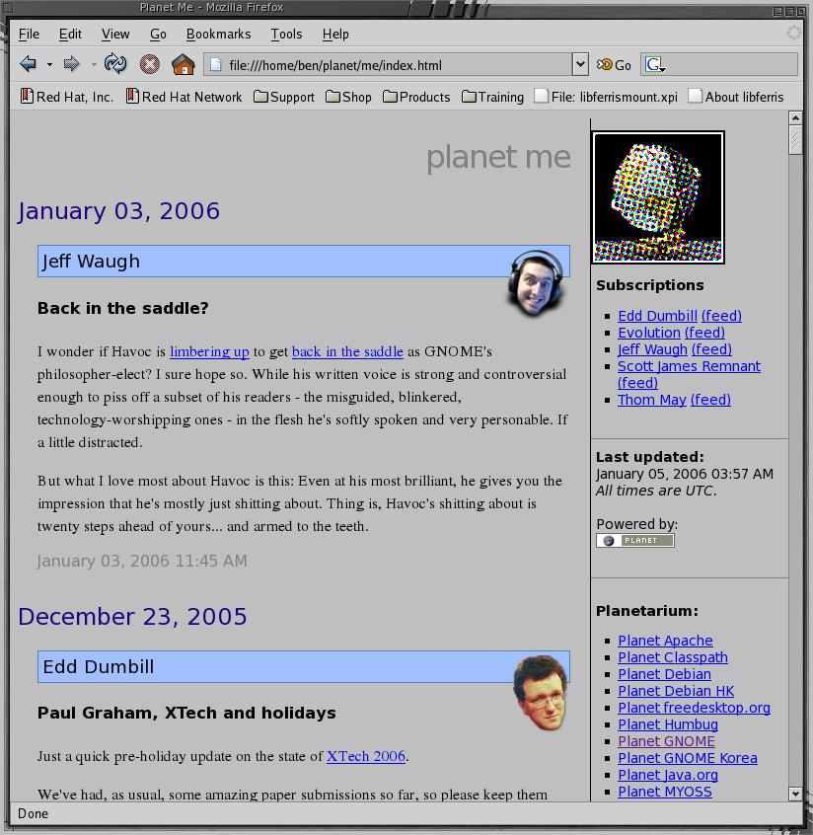This screenshot has width=813, height=835.
Task: Follow the 'back in the saddle' link
Action: 347,351
